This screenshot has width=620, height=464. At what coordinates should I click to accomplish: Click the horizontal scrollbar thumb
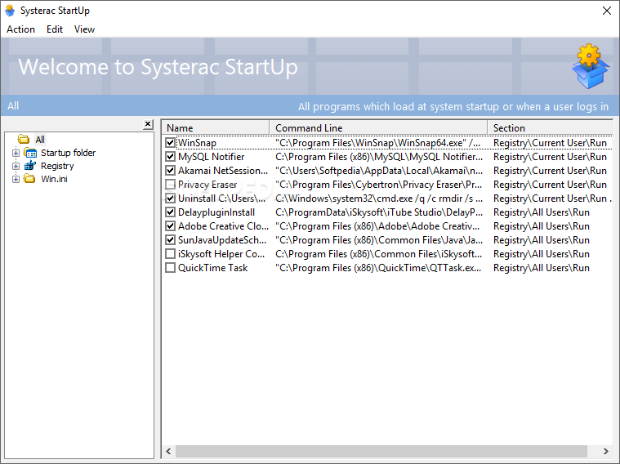(x=381, y=451)
